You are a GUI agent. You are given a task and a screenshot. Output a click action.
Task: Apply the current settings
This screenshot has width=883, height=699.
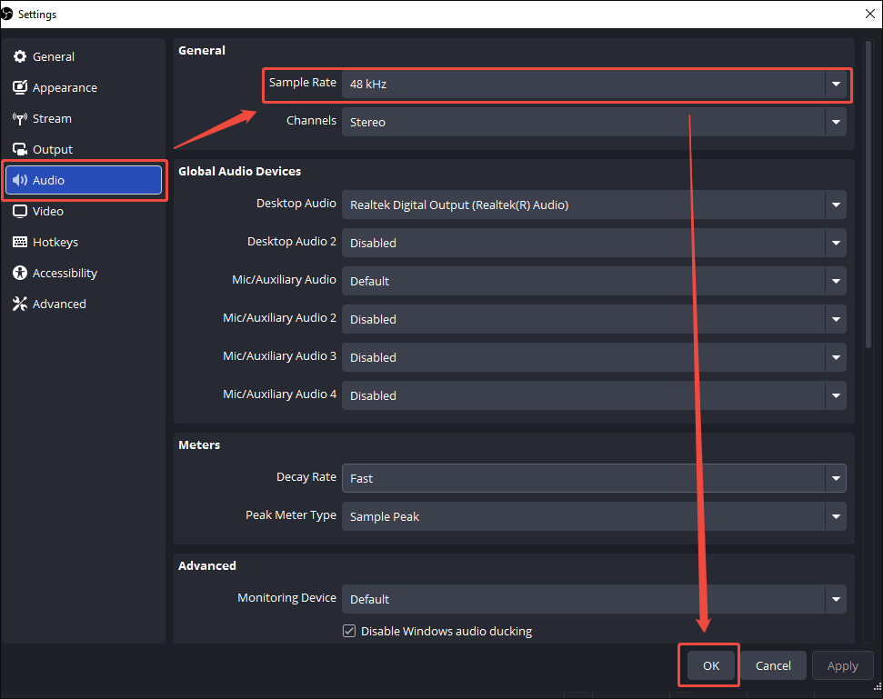[x=842, y=665]
